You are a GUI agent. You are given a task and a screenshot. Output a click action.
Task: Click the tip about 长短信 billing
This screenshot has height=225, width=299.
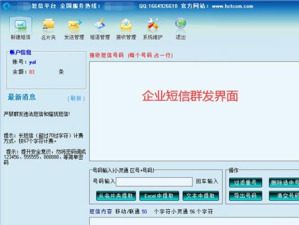coord(43,138)
